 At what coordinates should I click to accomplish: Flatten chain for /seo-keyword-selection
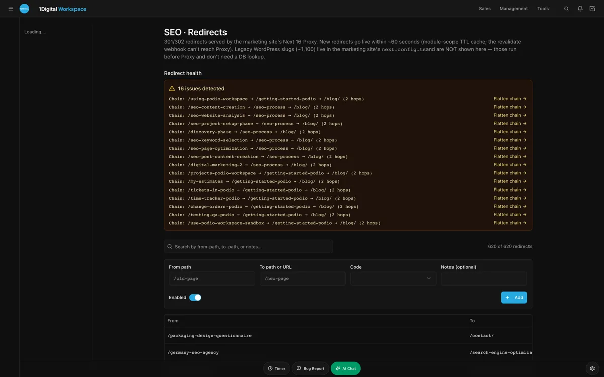510,140
